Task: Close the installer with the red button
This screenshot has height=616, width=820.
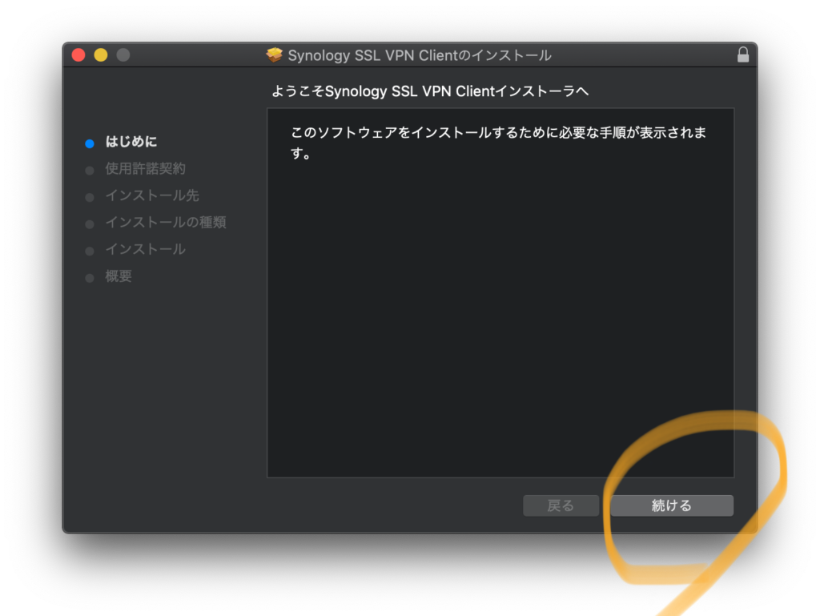Action: [78, 55]
